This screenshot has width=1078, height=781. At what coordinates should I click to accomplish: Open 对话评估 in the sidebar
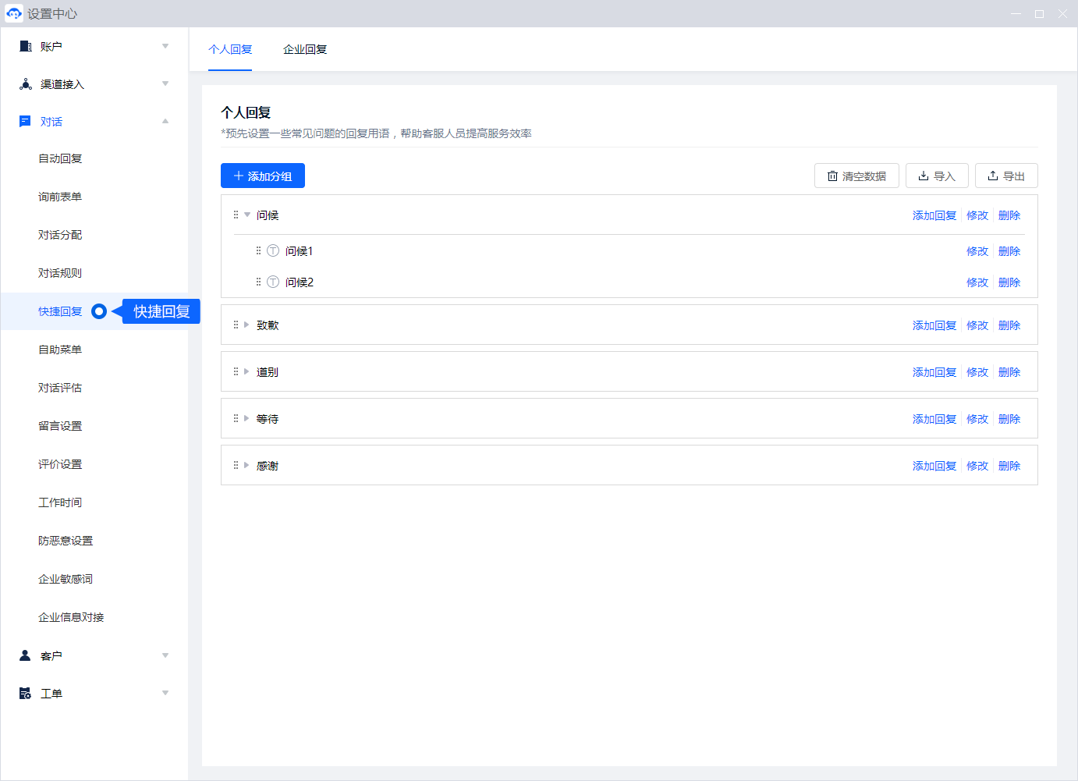(60, 388)
